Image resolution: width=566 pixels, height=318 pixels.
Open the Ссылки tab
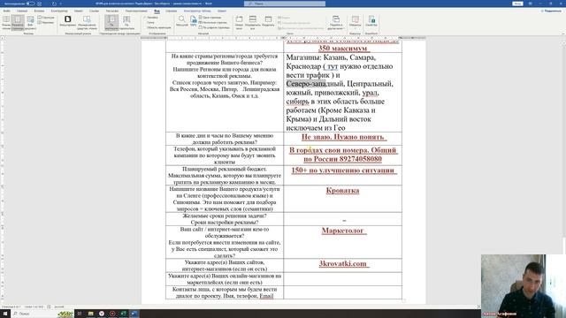[x=94, y=11]
